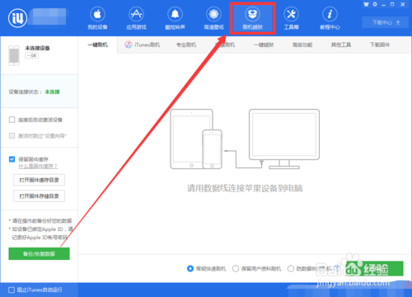Click the 未连接设备 device name text
The height and width of the screenshot is (297, 412).
point(37,48)
